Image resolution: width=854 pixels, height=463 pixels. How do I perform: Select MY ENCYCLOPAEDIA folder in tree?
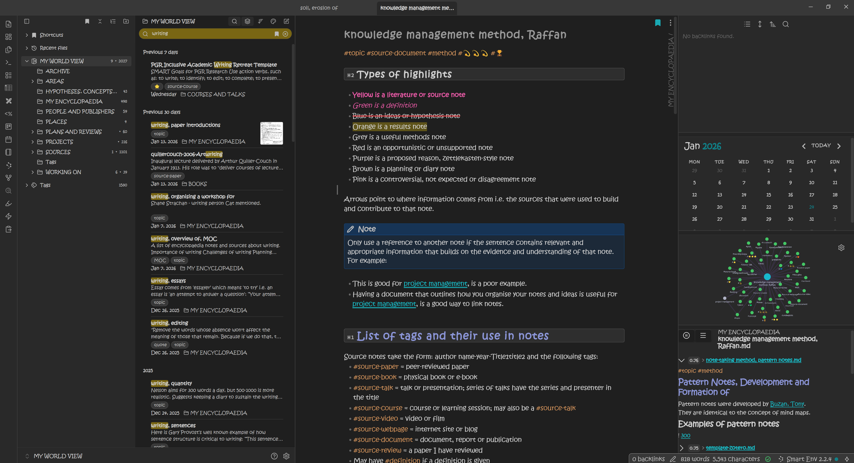74,101
